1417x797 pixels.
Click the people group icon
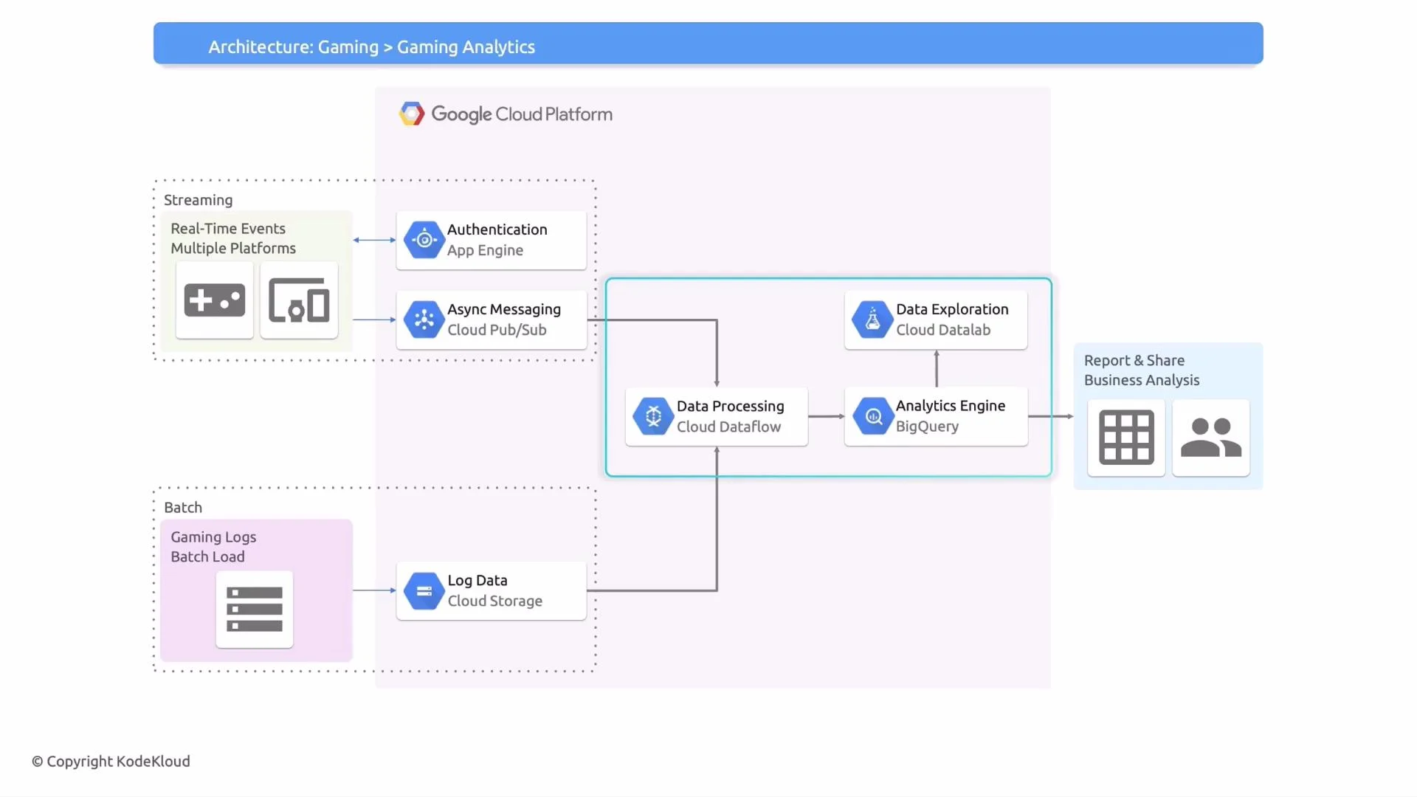[x=1211, y=438]
